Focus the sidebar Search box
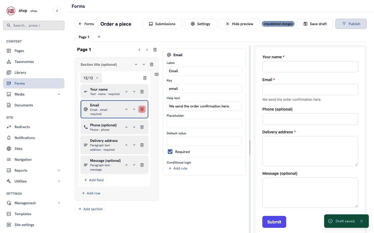The image size is (374, 233). tap(34, 25)
